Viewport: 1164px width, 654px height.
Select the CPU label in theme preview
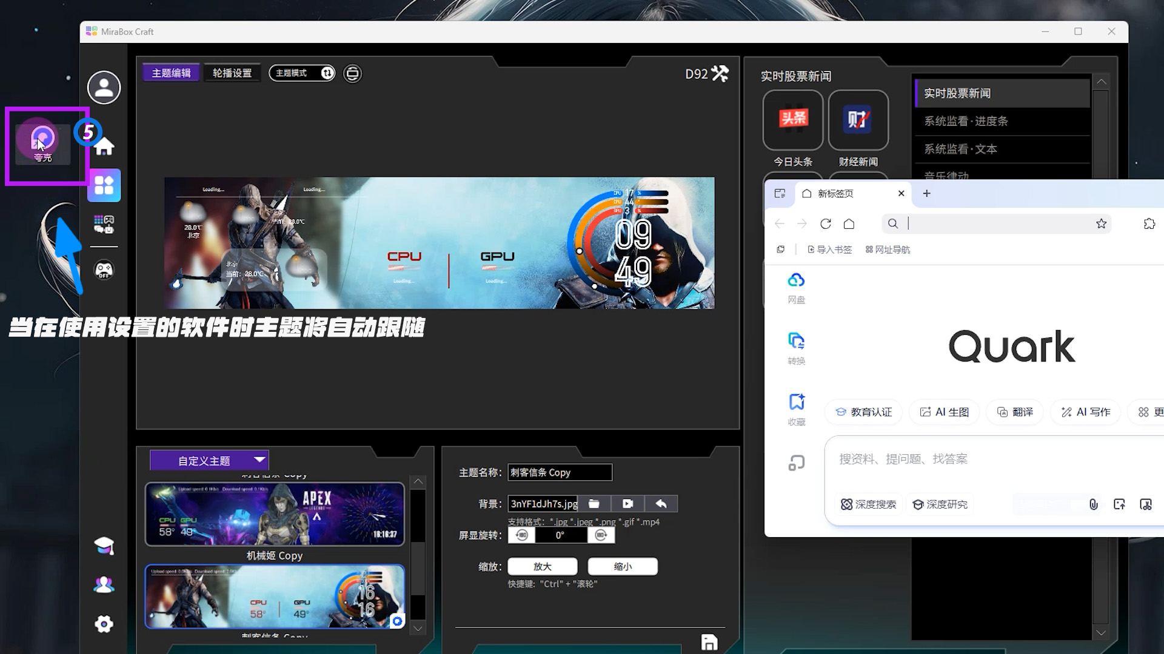click(404, 257)
